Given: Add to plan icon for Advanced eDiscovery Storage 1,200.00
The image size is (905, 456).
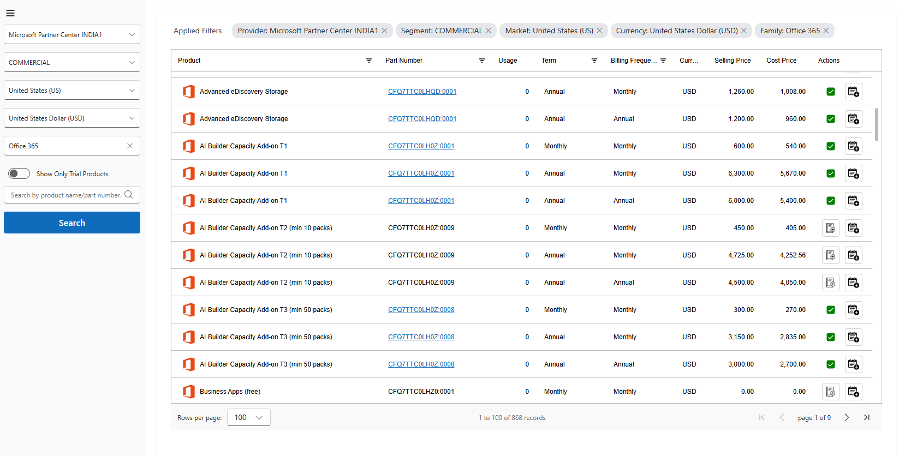Looking at the screenshot, I should tap(854, 119).
